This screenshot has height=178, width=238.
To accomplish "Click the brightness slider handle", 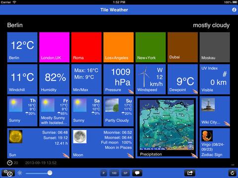I will [x=50, y=173].
